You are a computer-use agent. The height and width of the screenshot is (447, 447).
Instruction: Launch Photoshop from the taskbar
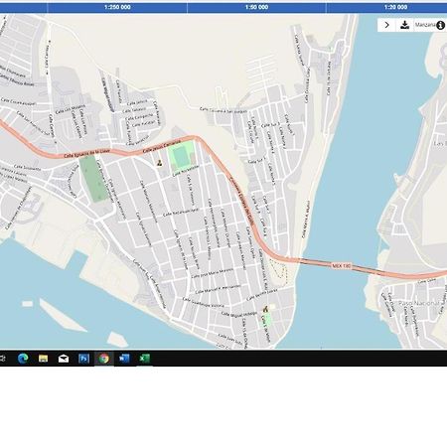pyautogui.click(x=83, y=359)
